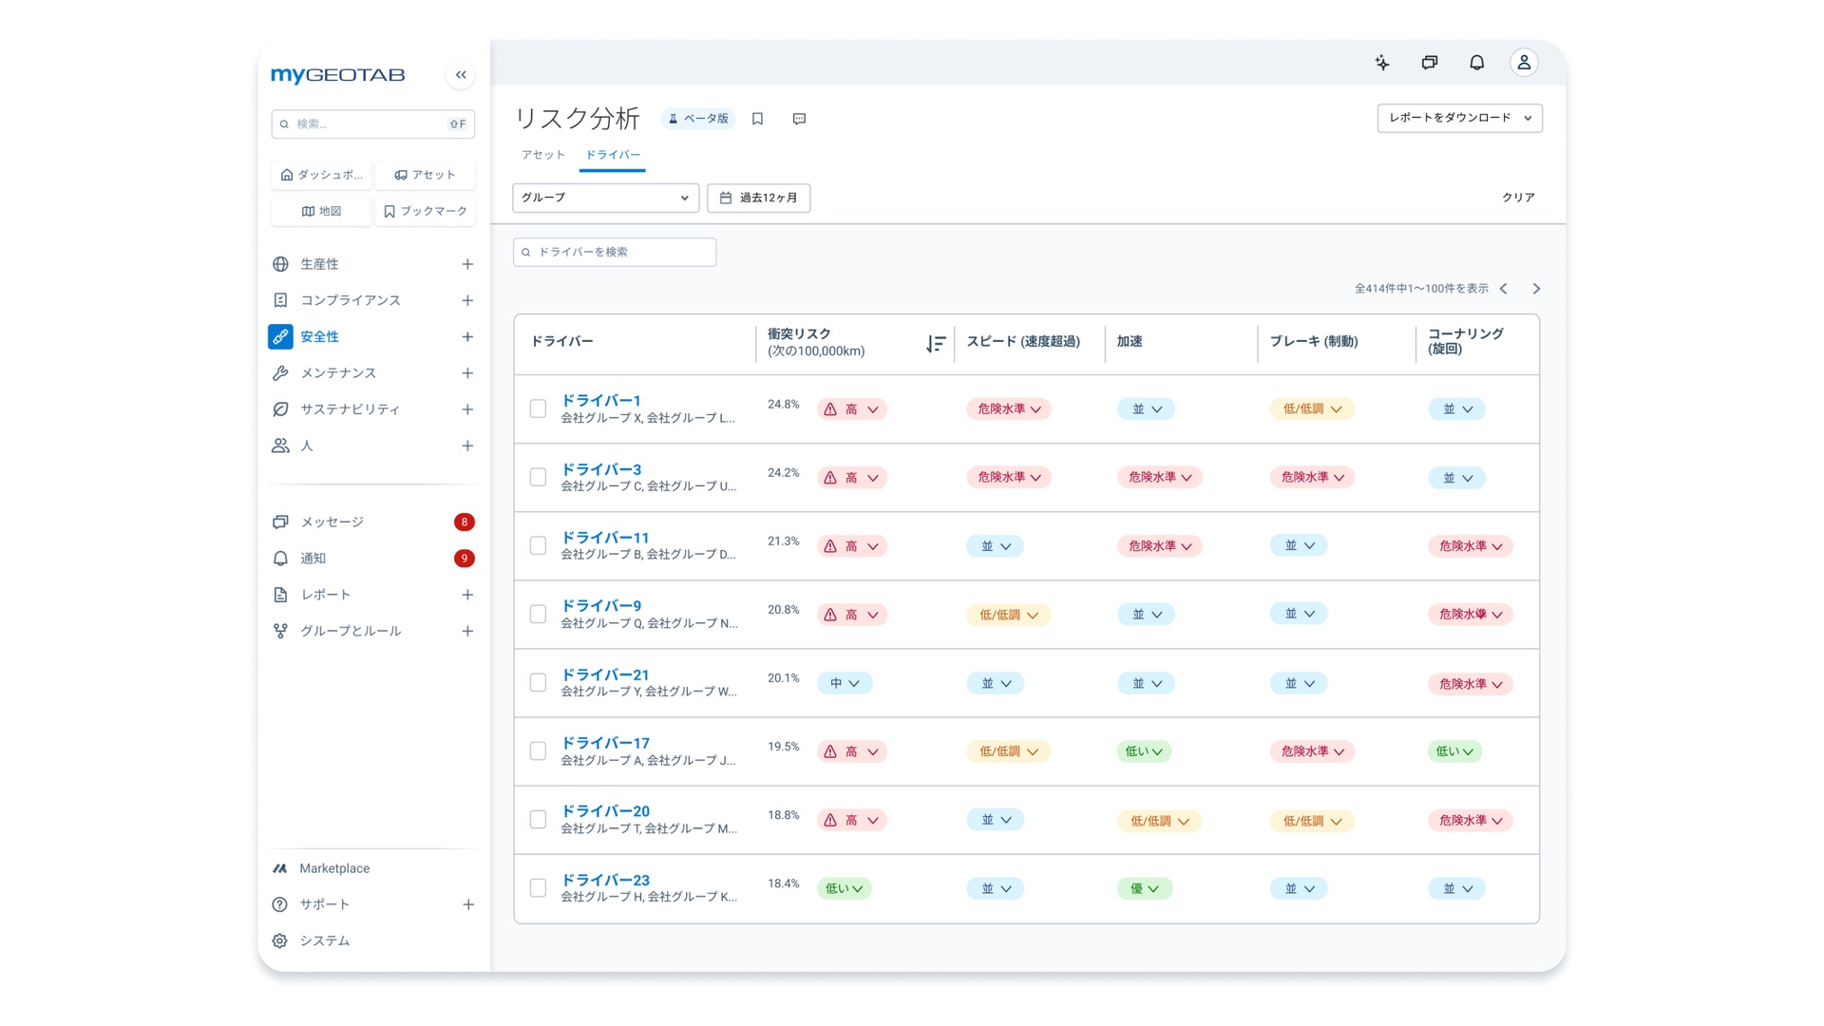The width and height of the screenshot is (1824, 1026).
Task: Bookmark this リスク分析 page
Action: tap(757, 119)
